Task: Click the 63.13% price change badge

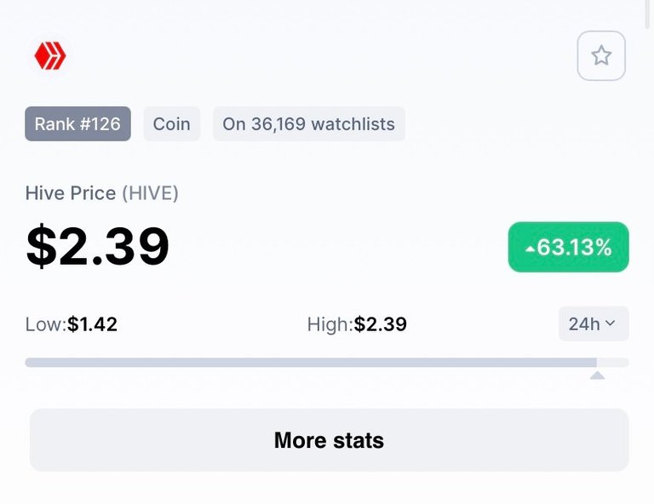Action: pos(568,247)
